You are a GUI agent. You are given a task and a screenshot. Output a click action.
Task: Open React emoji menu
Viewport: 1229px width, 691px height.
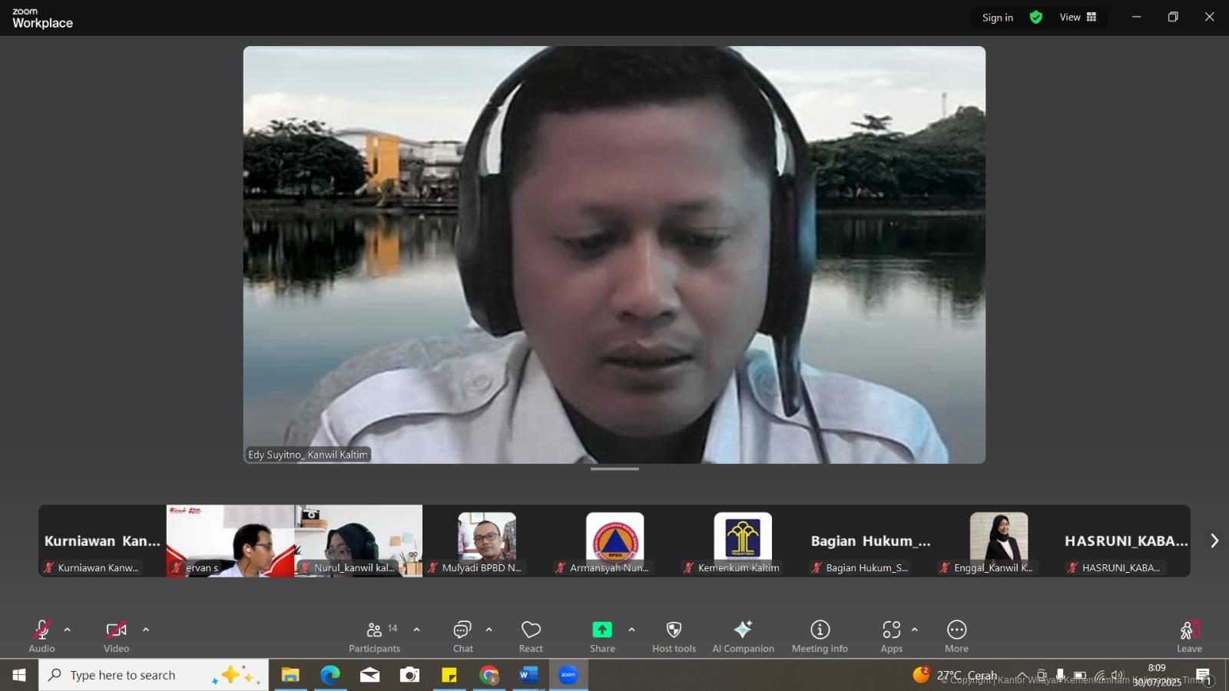pos(531,636)
